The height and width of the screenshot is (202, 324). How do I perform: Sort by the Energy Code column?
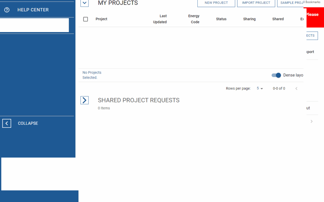click(x=194, y=19)
